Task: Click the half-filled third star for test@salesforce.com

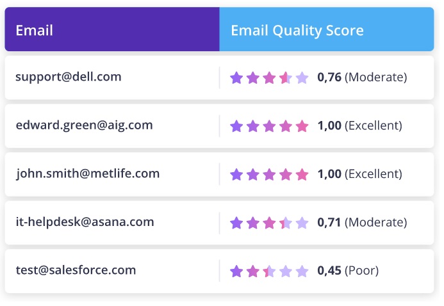Action: pyautogui.click(x=270, y=271)
